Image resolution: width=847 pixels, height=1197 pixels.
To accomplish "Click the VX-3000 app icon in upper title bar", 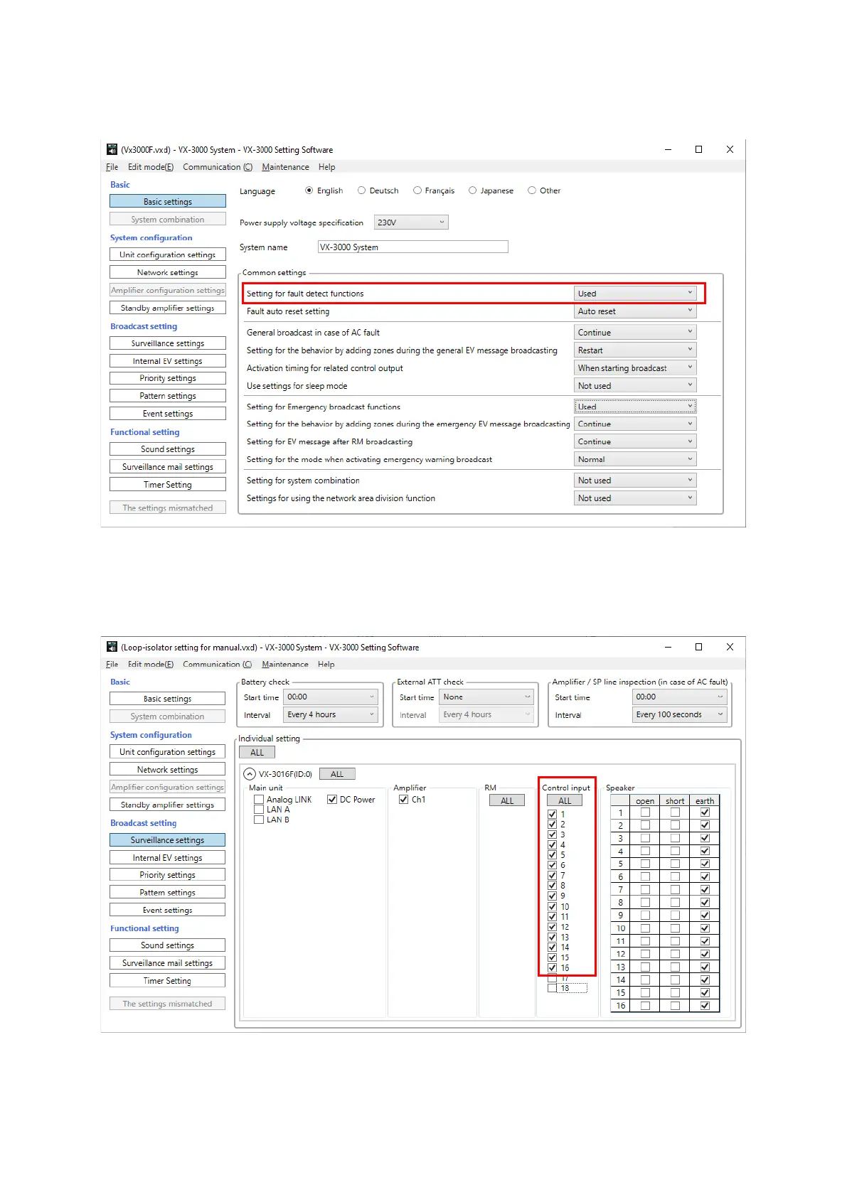I will 112,149.
